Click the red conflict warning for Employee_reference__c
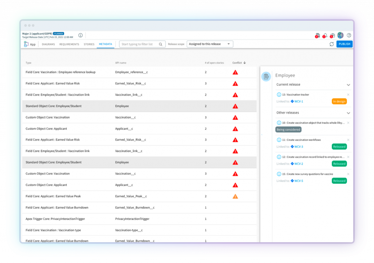Screen dimensions: 374x263 (x=235, y=72)
